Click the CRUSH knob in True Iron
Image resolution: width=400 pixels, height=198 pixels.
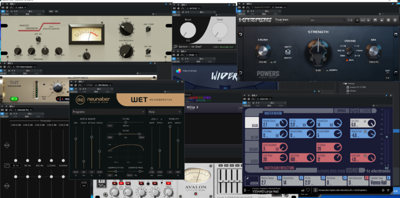263,51
